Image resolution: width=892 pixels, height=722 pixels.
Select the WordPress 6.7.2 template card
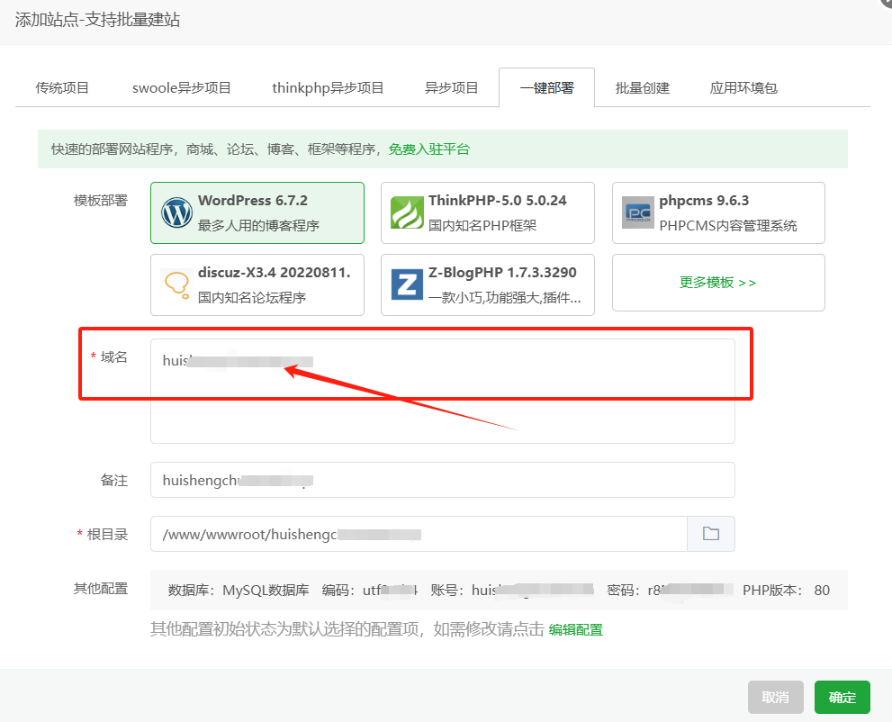pyautogui.click(x=257, y=212)
